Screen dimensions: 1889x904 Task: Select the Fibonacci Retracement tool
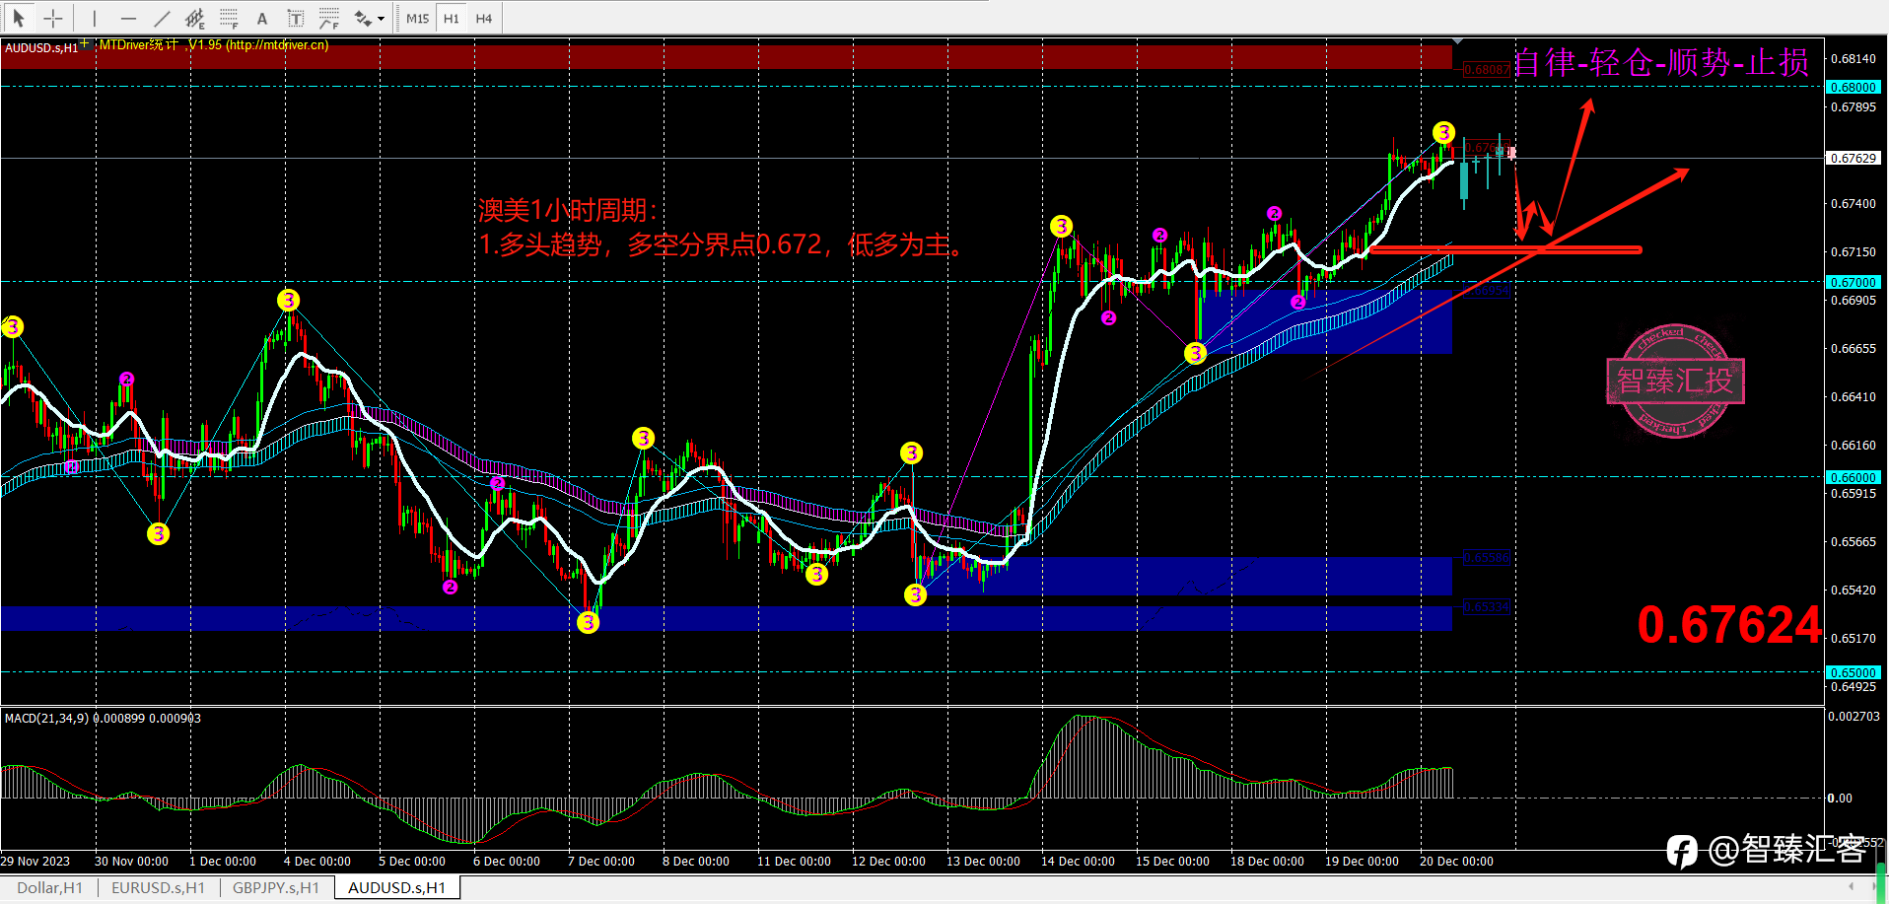229,18
